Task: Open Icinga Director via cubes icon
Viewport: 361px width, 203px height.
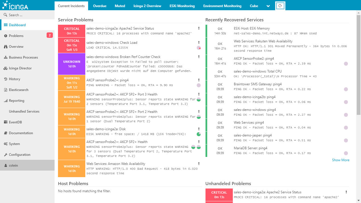Action: point(6,68)
